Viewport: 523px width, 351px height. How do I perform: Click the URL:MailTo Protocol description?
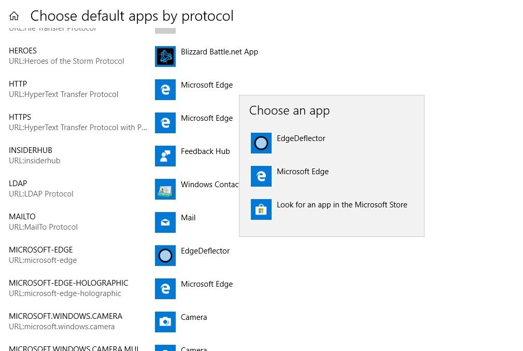pos(44,227)
